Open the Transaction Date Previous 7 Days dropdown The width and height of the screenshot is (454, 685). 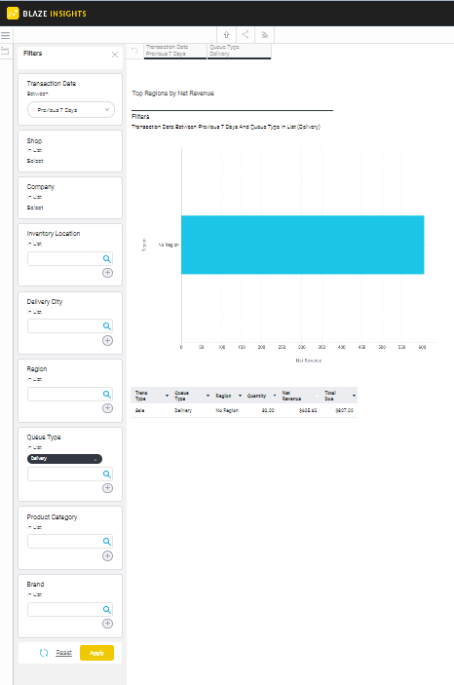point(71,110)
